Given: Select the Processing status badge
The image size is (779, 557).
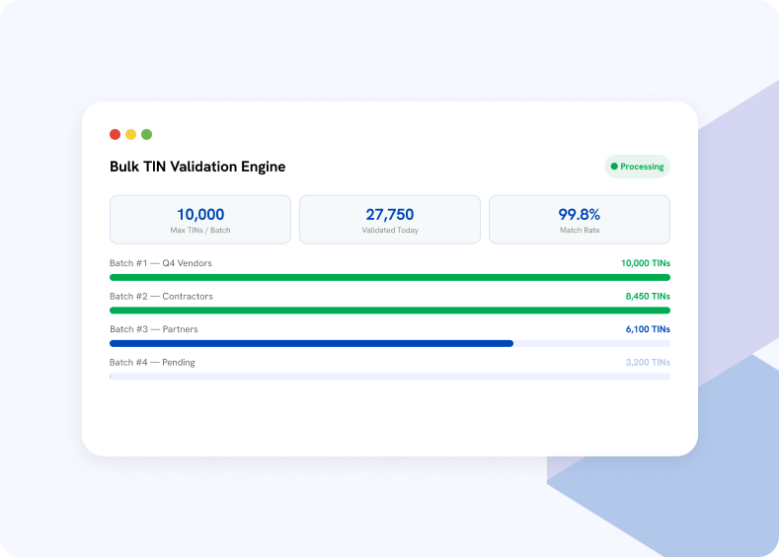Looking at the screenshot, I should coord(637,167).
